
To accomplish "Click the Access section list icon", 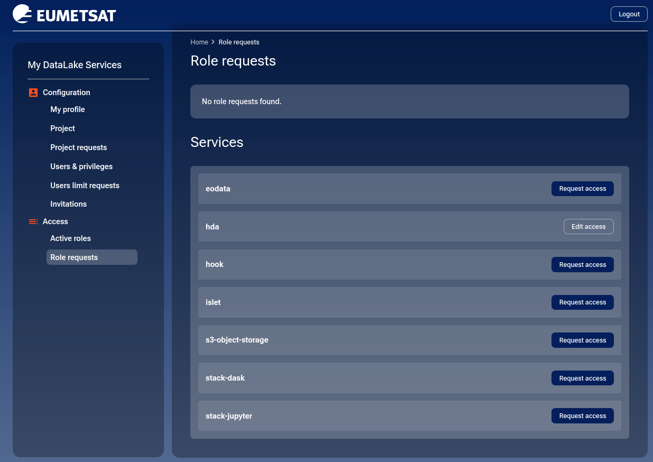I will click(x=33, y=221).
